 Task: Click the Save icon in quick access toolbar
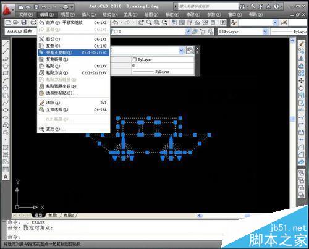[36, 7]
